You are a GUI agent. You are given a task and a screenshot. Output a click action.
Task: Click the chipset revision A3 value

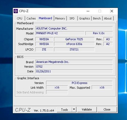click(108, 39)
